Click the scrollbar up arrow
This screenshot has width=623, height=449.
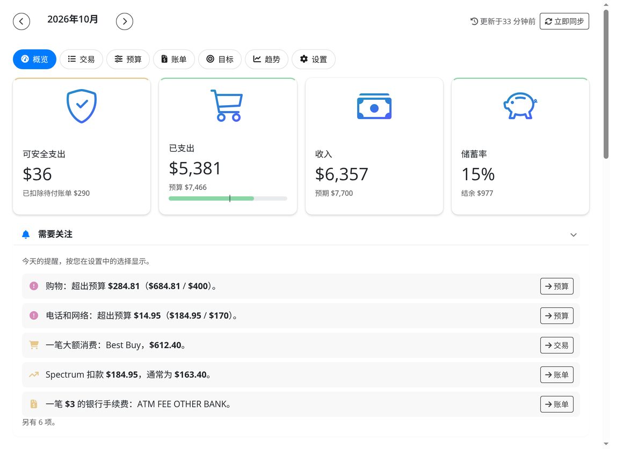coord(606,5)
